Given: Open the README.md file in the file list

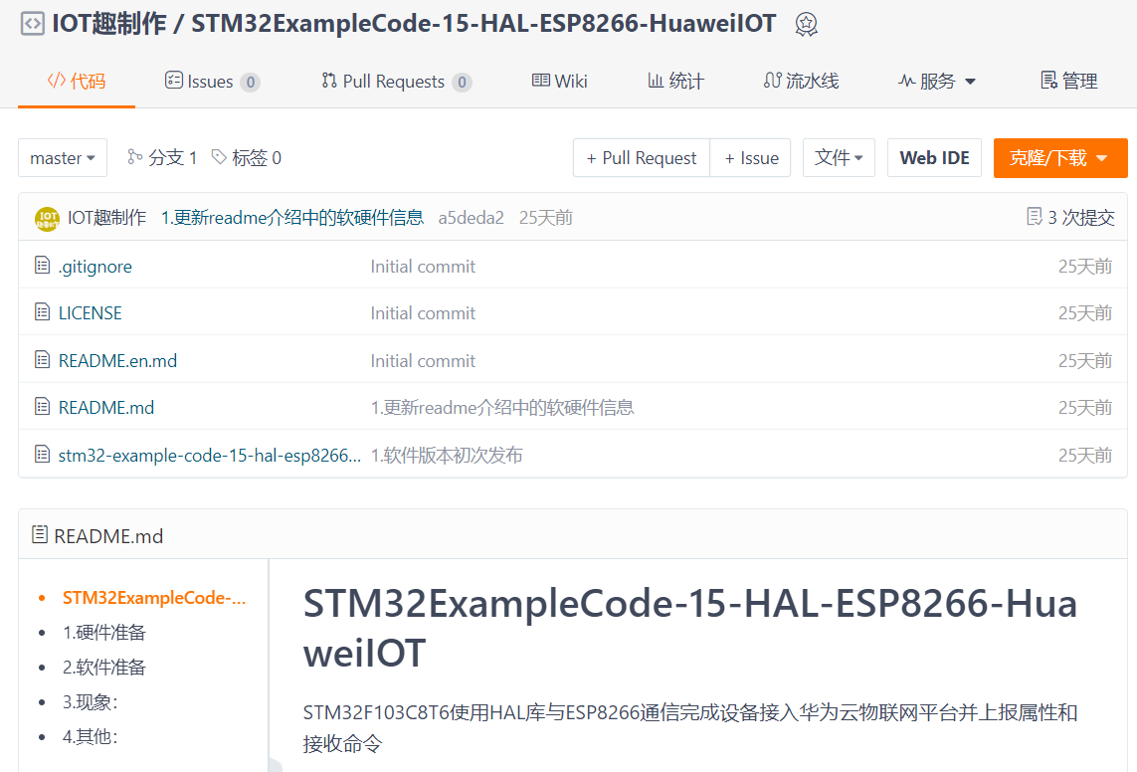Looking at the screenshot, I should (105, 407).
